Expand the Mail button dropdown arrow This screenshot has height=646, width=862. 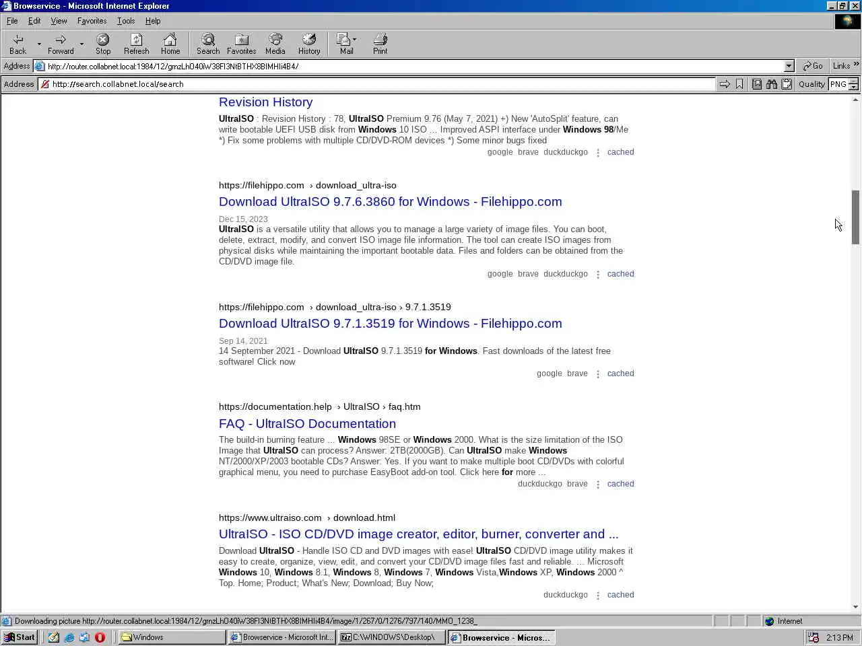[x=355, y=39]
